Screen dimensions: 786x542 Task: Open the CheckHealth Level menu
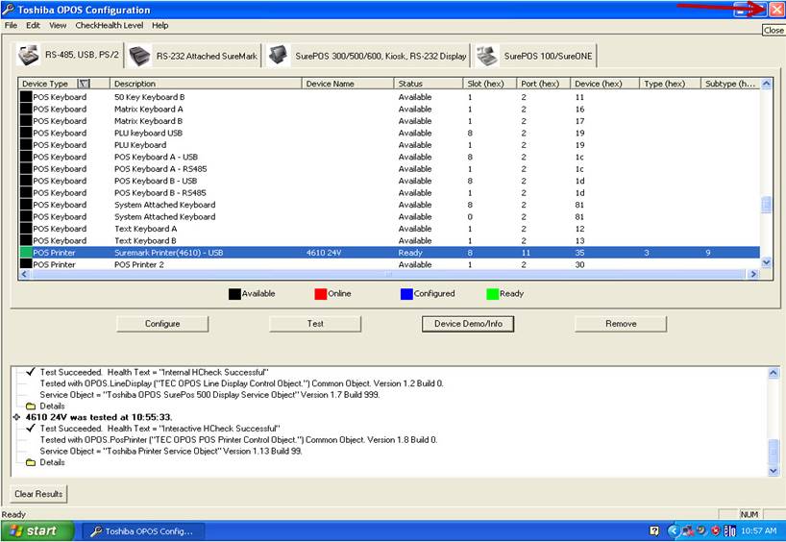tap(111, 25)
